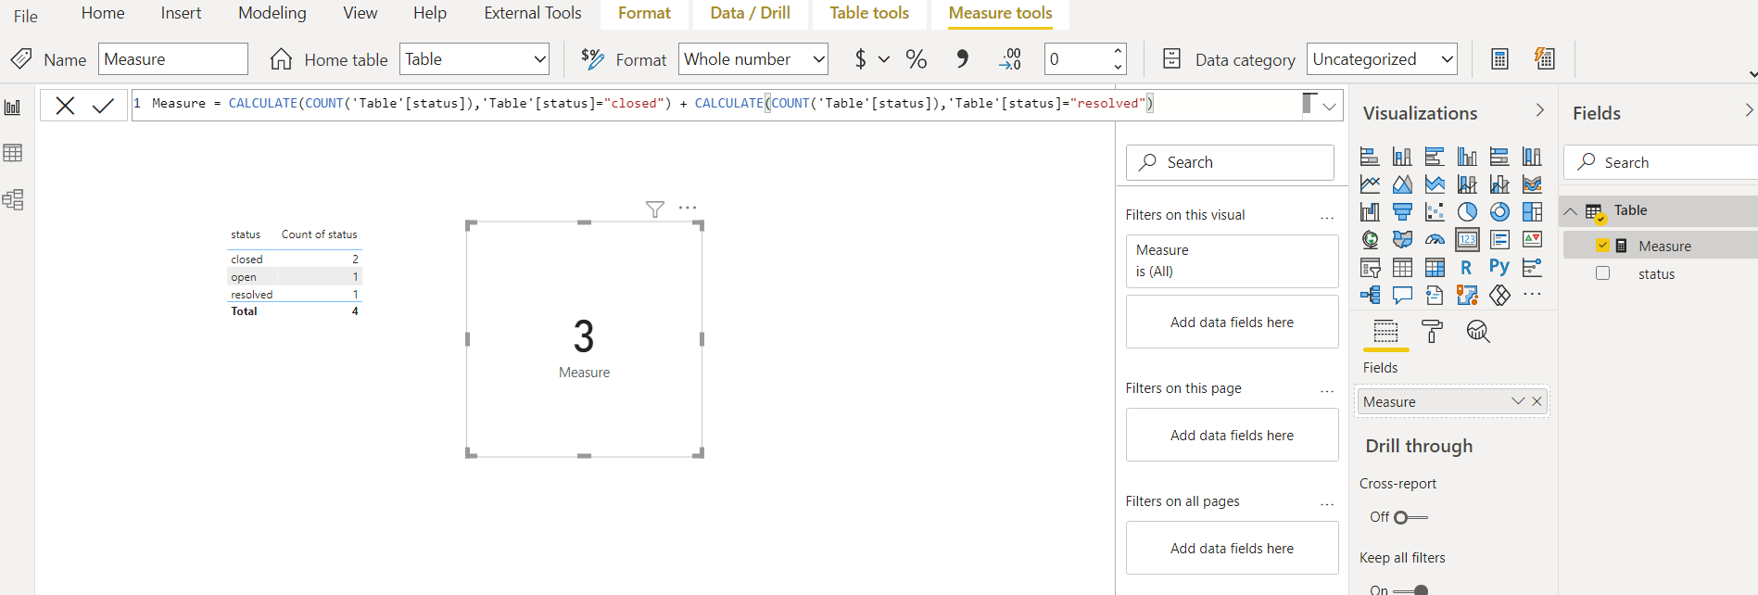The image size is (1758, 595).
Task: Click the Measure is (All) filter card
Action: pyautogui.click(x=1232, y=260)
